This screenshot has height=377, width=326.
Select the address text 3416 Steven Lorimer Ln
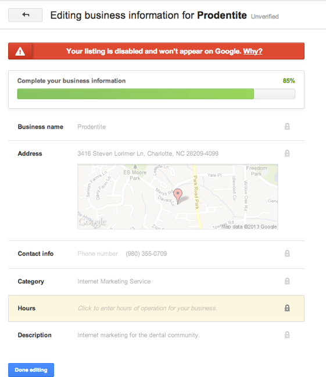click(x=110, y=154)
